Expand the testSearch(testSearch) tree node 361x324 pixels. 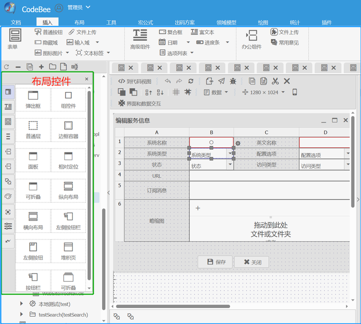22,314
